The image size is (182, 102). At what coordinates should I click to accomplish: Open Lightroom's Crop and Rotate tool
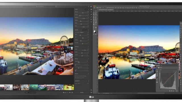(x=91, y=12)
